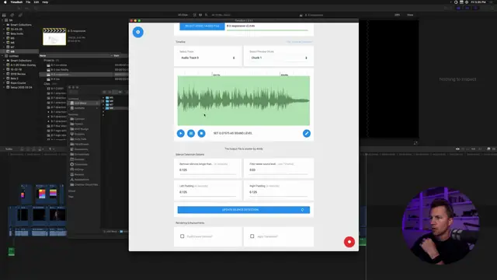Select the Beta 2 event in sidebar
This screenshot has width=497, height=280.
tap(19, 79)
